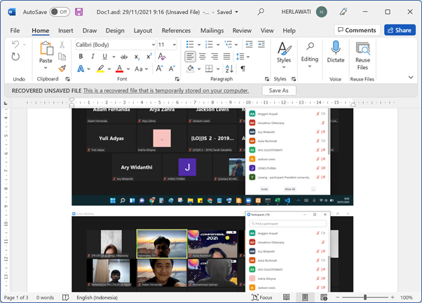Click the Paste clipboard icon

click(46, 53)
